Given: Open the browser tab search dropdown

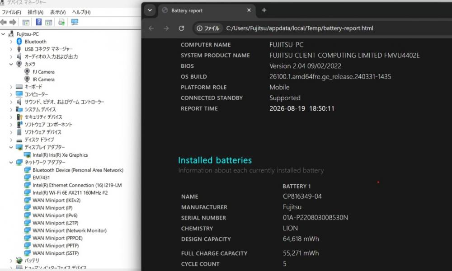Looking at the screenshot, I should [x=150, y=10].
